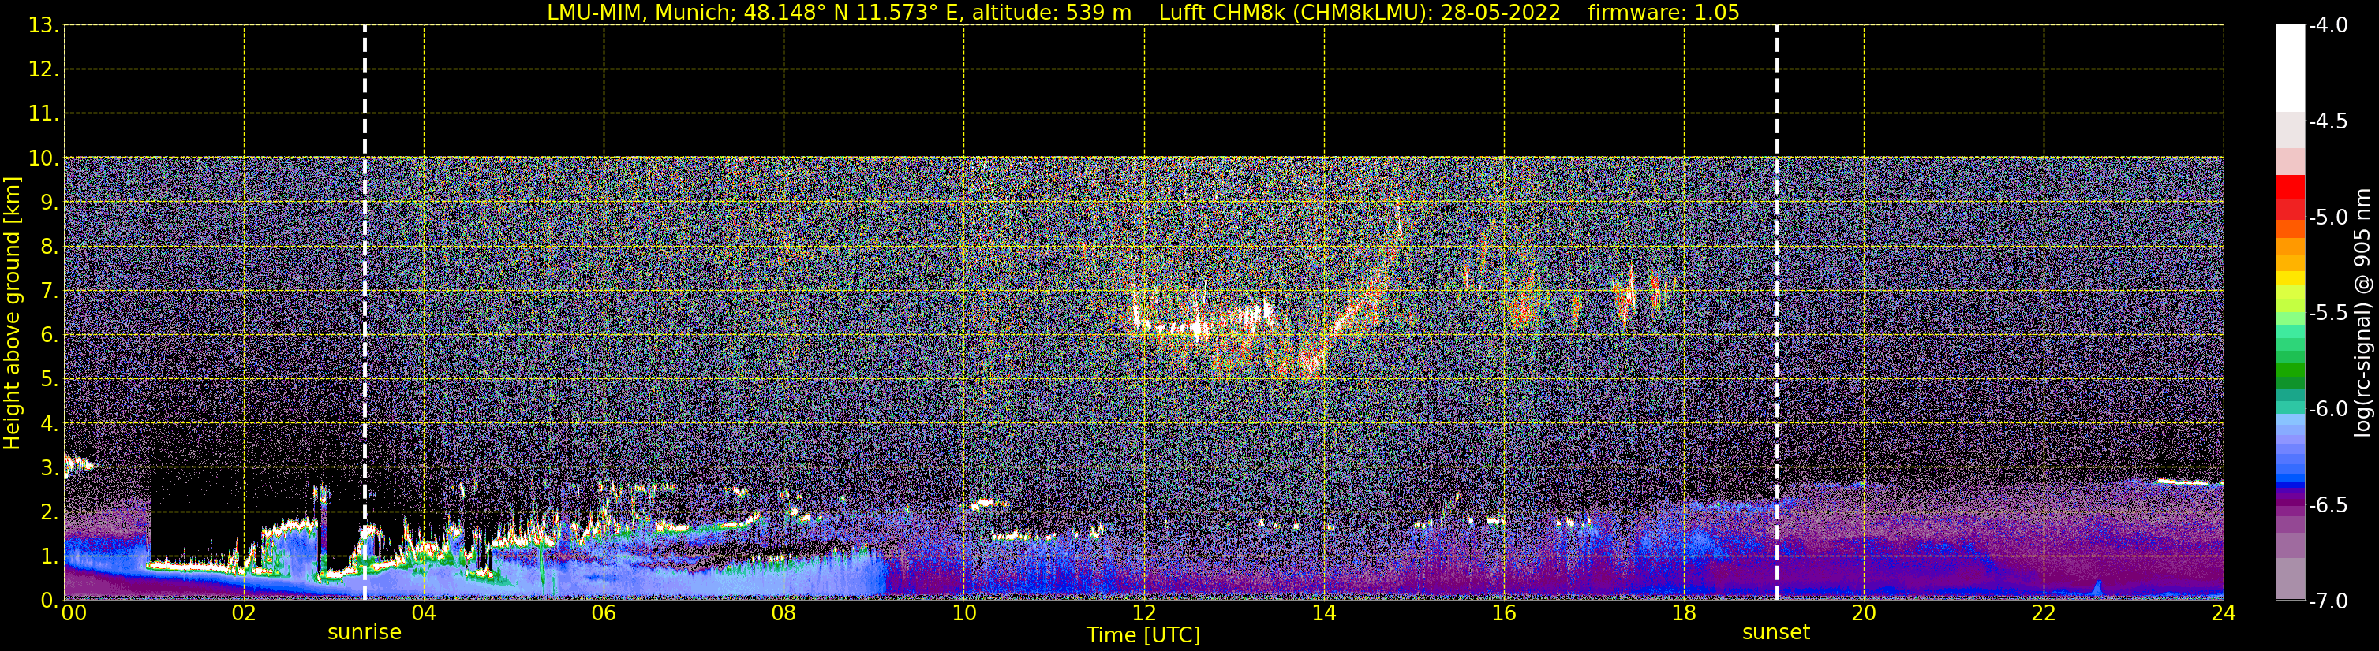Viewport: 2379px width, 651px height.
Task: Click the yellow segment of the colorbar
Action: [2291, 278]
